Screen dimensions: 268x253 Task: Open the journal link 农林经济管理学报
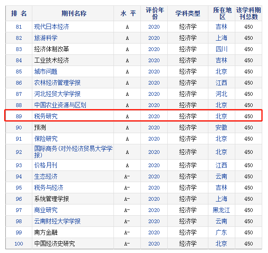(58, 83)
